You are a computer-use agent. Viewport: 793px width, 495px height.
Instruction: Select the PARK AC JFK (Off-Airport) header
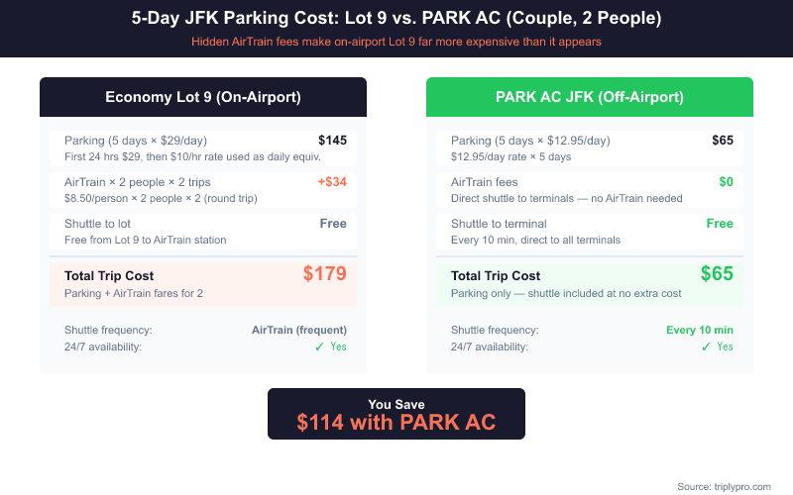click(x=590, y=97)
